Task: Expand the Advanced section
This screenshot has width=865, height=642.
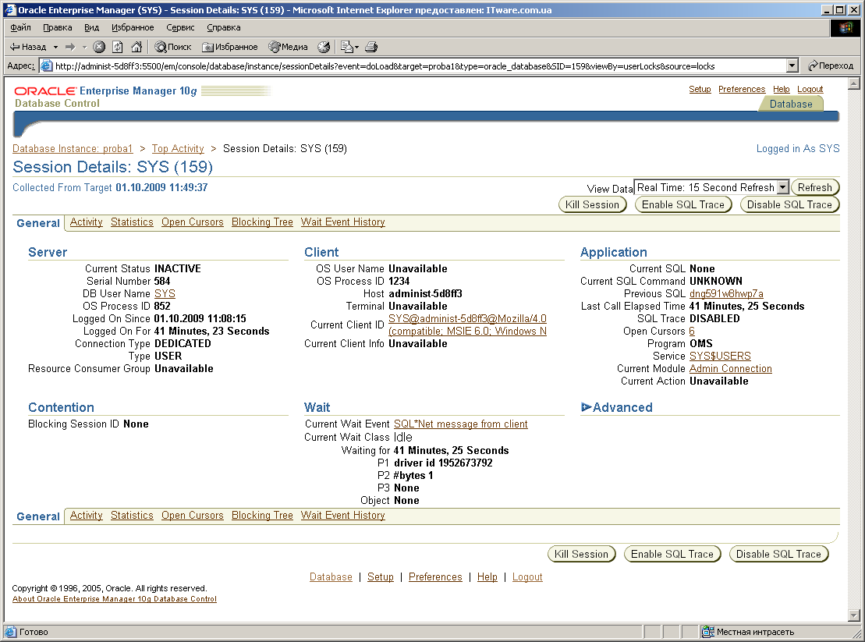Action: point(586,407)
